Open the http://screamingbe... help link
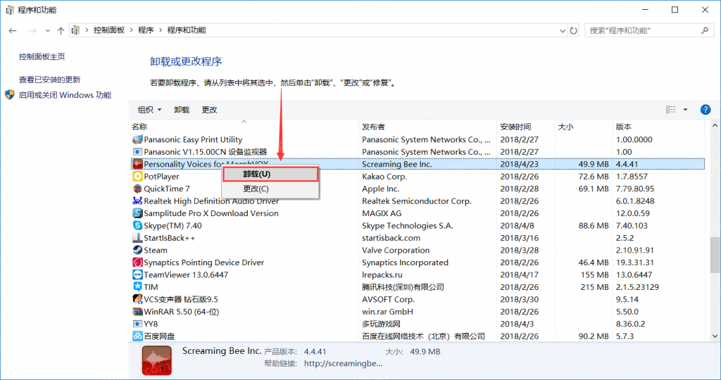Screen dimensions: 721x380 (x=343, y=363)
